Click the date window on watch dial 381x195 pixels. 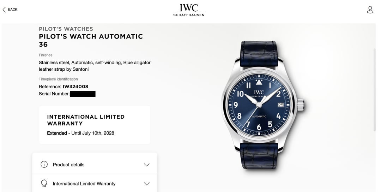281,105
